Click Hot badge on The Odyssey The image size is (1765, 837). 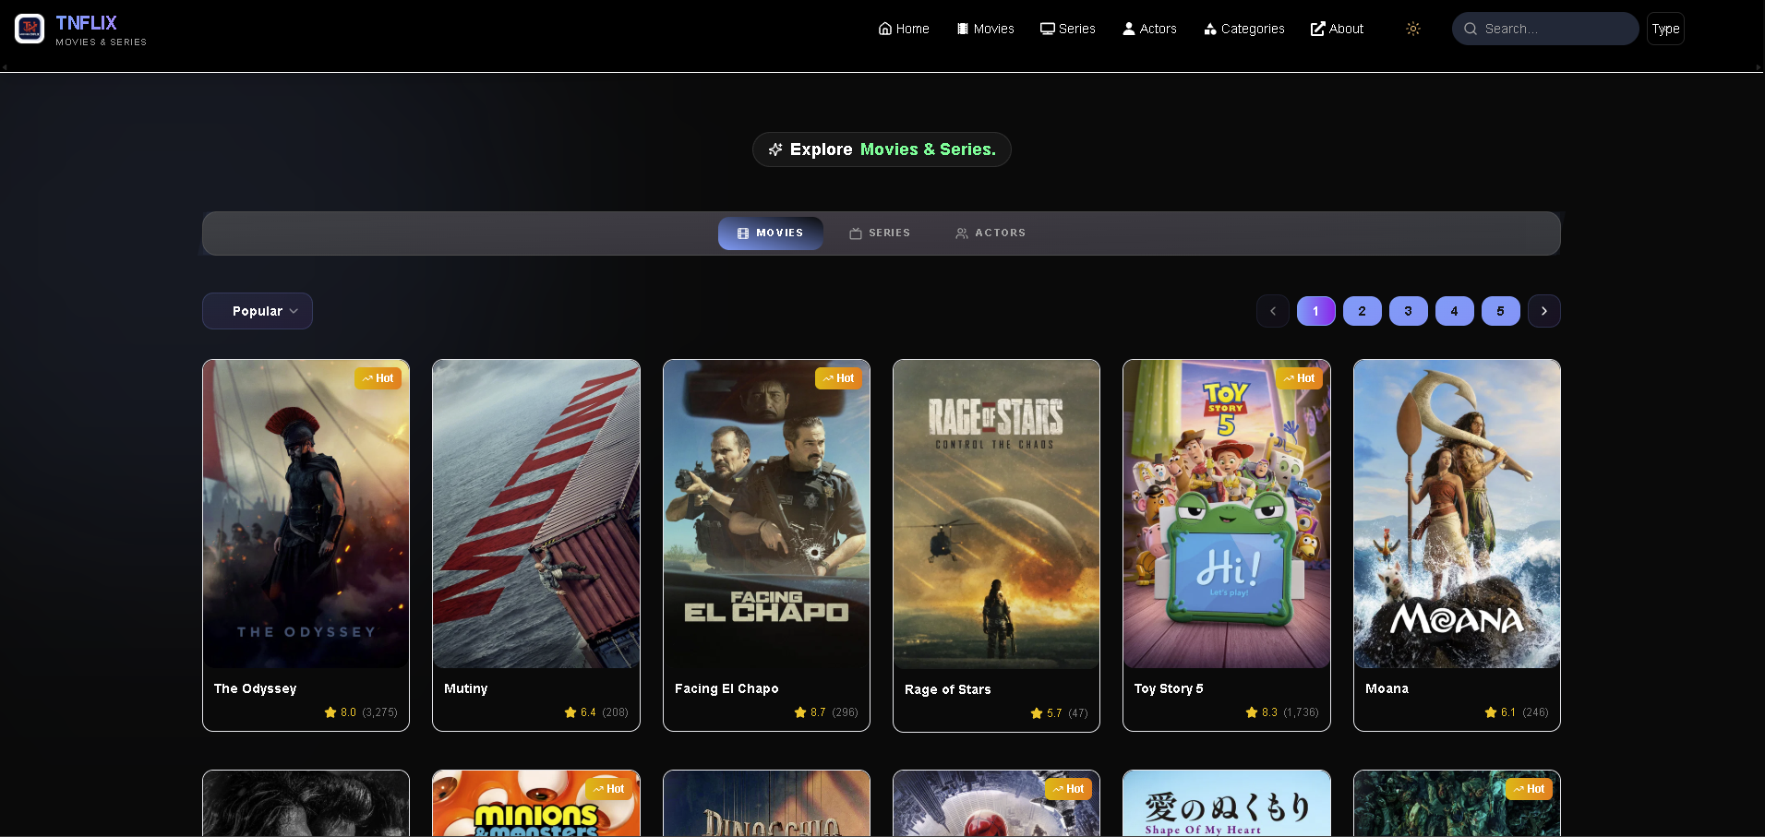tap(378, 378)
